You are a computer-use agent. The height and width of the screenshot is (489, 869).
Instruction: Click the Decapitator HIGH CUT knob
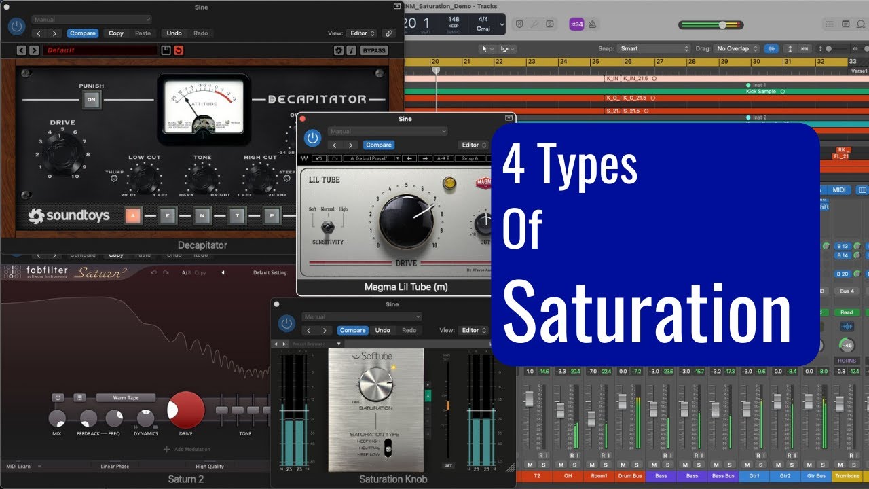coord(260,179)
